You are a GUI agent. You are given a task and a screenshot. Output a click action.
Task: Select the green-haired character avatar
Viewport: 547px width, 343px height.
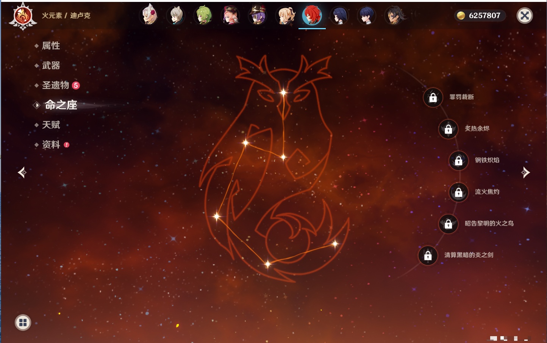pyautogui.click(x=203, y=16)
